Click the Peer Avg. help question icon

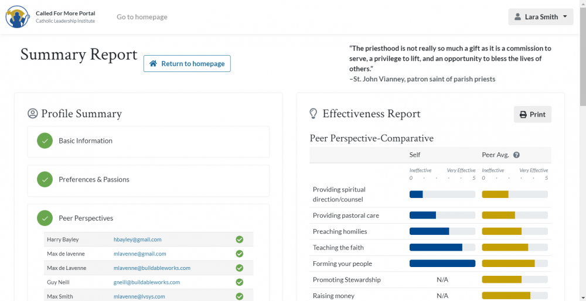pyautogui.click(x=516, y=155)
